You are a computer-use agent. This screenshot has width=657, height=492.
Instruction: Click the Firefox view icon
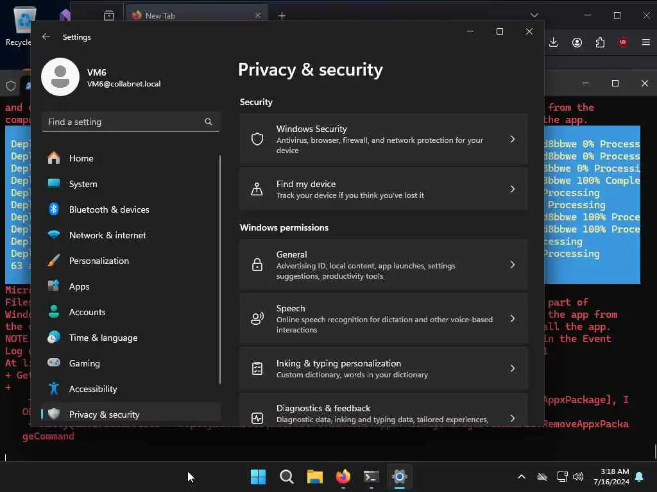pos(109,15)
